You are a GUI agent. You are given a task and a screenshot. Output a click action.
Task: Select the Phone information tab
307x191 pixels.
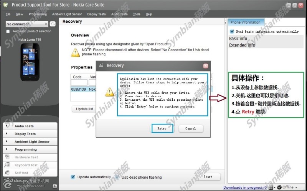click(x=246, y=22)
